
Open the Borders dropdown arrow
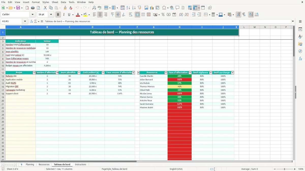pyautogui.click(x=209, y=15)
